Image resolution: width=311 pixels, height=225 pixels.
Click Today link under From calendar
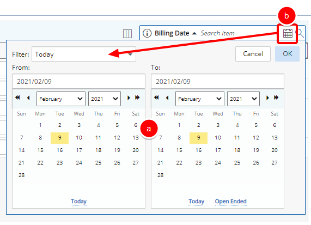(x=79, y=202)
